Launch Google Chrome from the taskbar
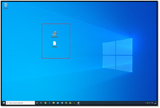Viewport: 160px width, 108px height. coord(45,103)
